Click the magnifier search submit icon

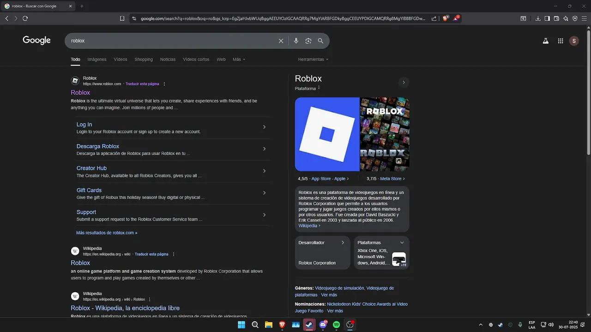click(x=320, y=41)
